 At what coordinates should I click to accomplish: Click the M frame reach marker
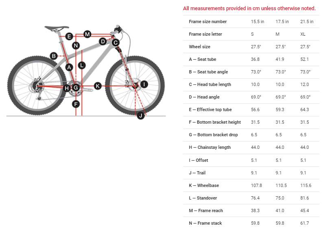[87, 34]
